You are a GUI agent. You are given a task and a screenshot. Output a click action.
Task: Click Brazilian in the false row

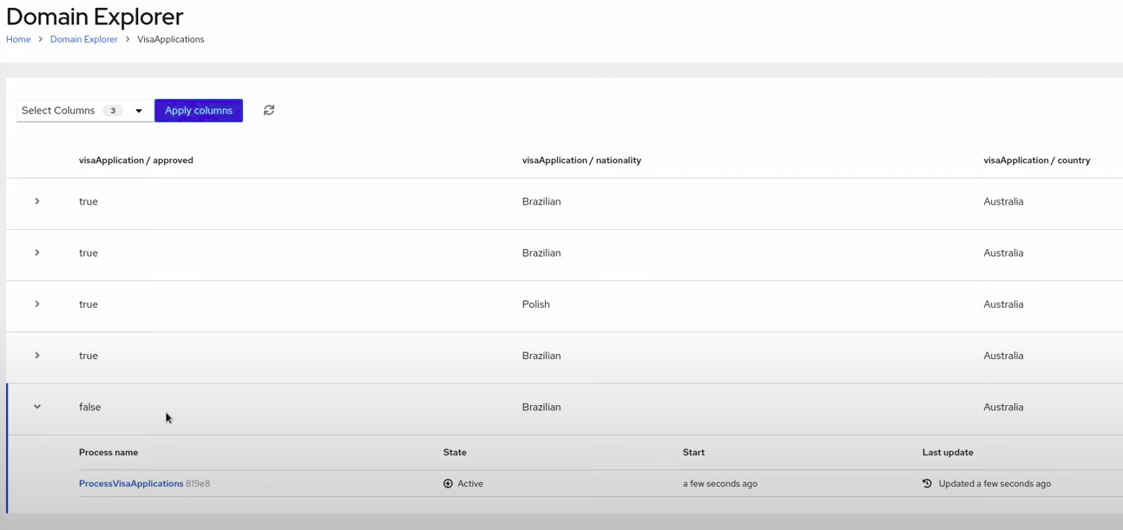[x=542, y=407]
